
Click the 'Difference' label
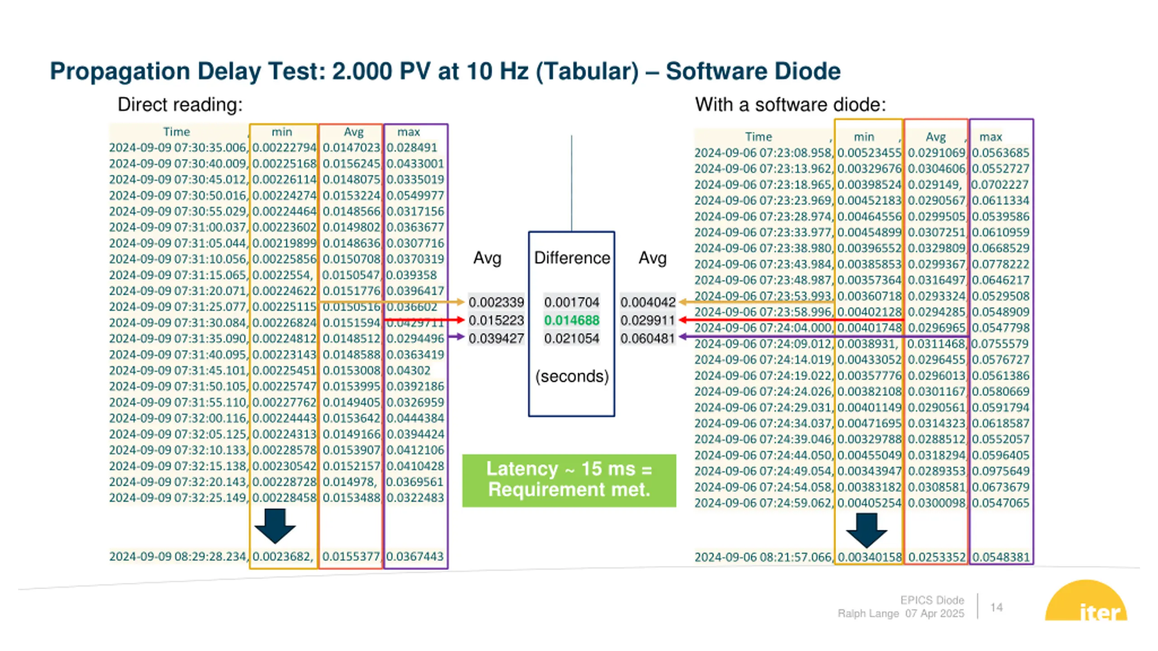pyautogui.click(x=572, y=258)
